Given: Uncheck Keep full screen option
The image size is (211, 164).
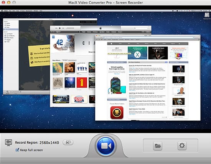Looking at the screenshot, I should pyautogui.click(x=17, y=150).
